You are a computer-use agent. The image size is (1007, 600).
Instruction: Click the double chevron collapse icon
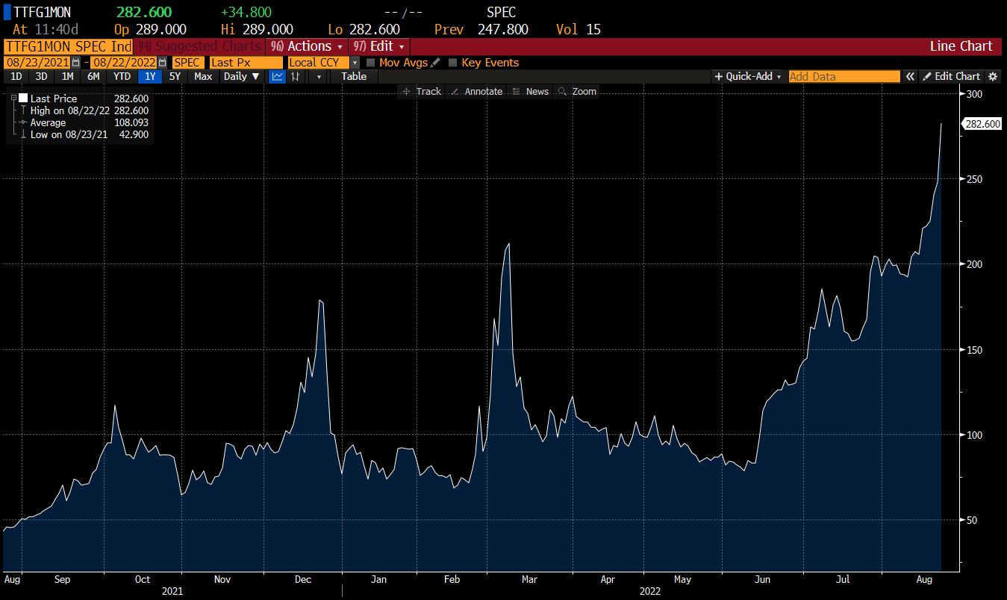click(910, 76)
